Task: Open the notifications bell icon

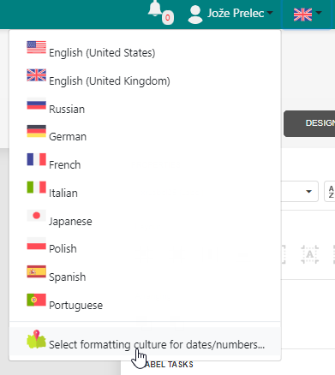Action: (x=155, y=9)
